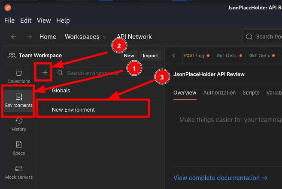
Task: Select the Environments sidebar icon
Action: pyautogui.click(x=19, y=100)
